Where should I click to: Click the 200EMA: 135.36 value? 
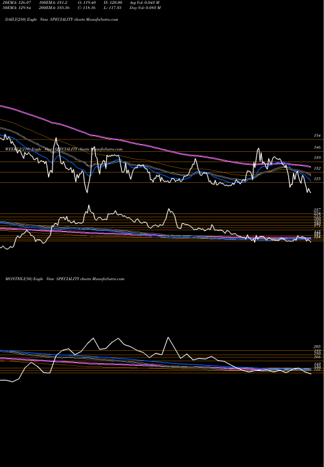coord(54,8)
